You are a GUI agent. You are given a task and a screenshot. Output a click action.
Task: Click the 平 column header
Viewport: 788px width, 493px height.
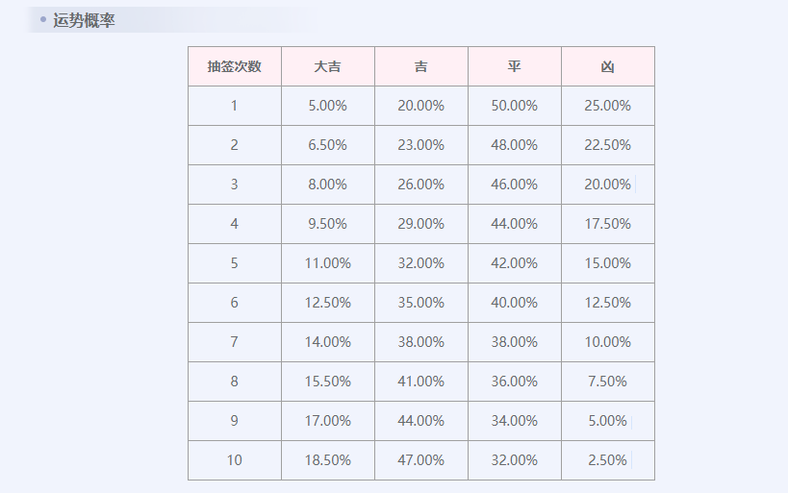(515, 66)
